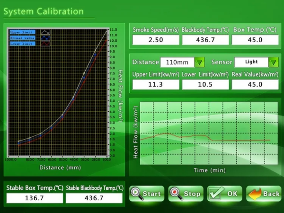Click the Lower limit legend line swatch
The height and width of the screenshot is (213, 284).
point(45,44)
